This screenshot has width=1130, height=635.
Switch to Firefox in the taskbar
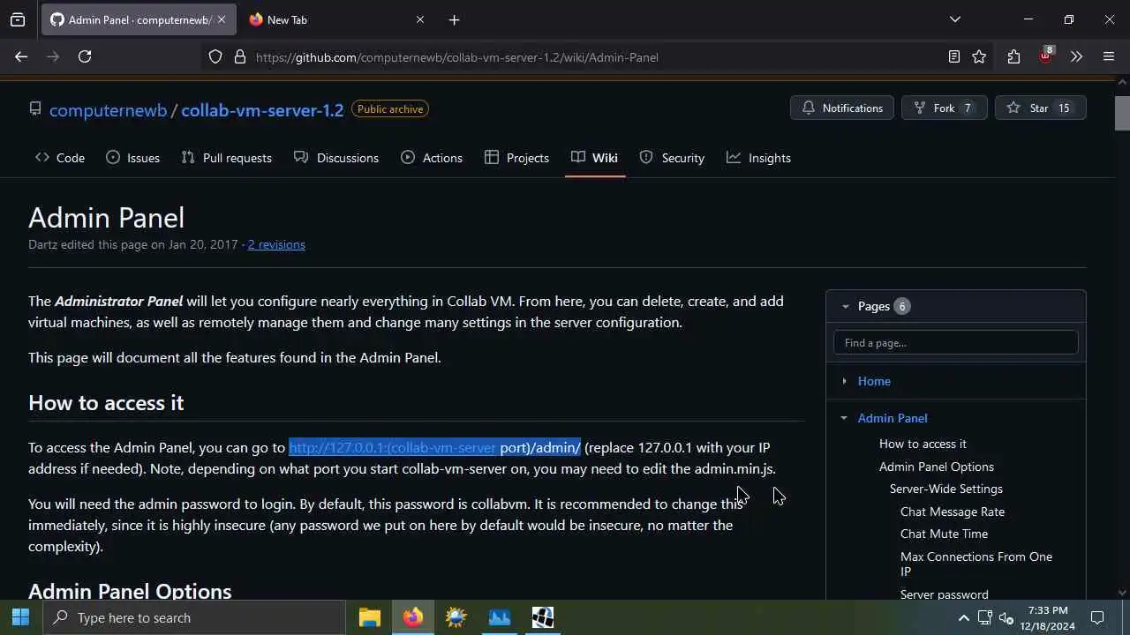click(x=413, y=617)
